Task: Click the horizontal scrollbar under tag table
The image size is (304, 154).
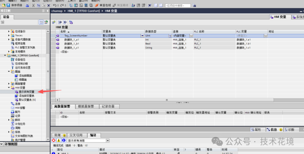Action: click(x=167, y=100)
